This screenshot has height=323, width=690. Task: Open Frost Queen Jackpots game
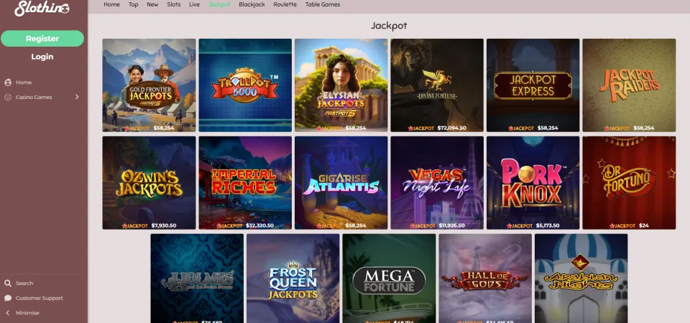293,278
